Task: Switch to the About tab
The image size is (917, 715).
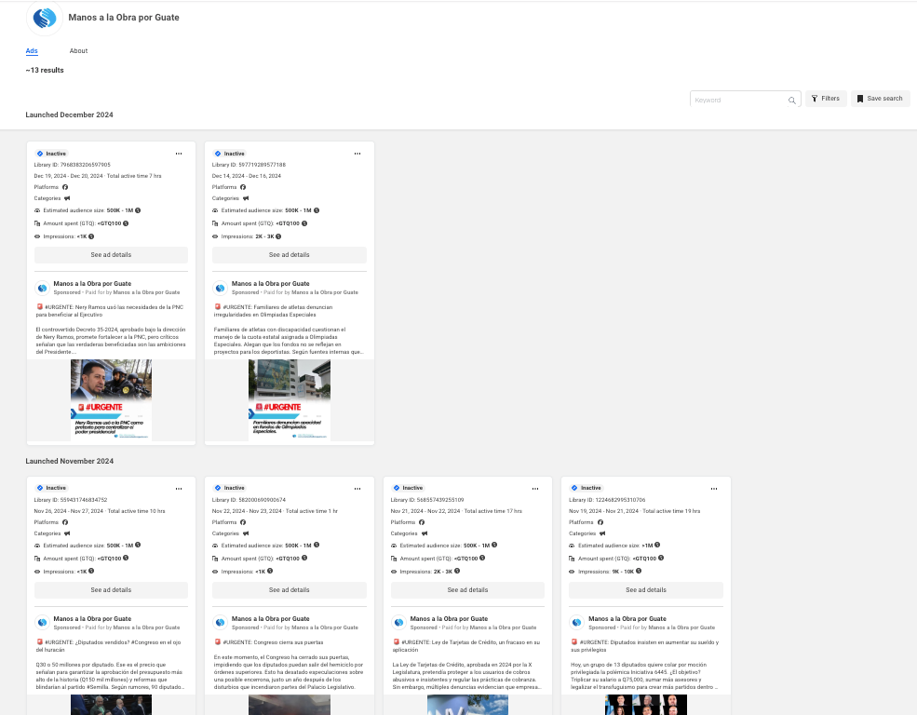Action: (x=78, y=51)
